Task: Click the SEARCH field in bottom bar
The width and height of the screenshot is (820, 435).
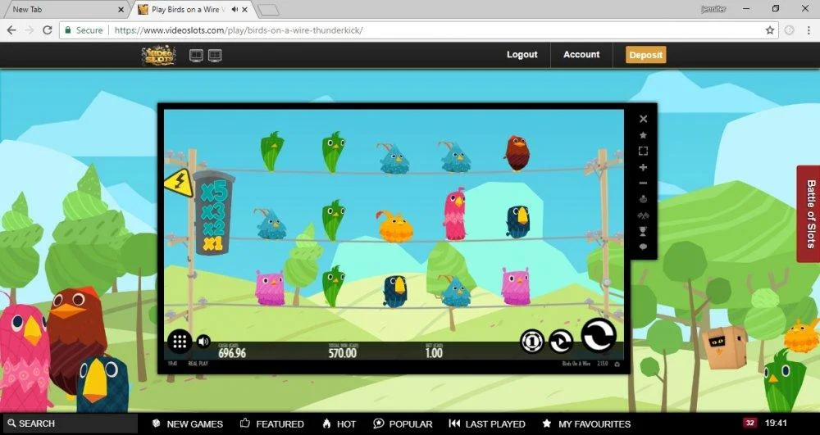Action: 69,424
